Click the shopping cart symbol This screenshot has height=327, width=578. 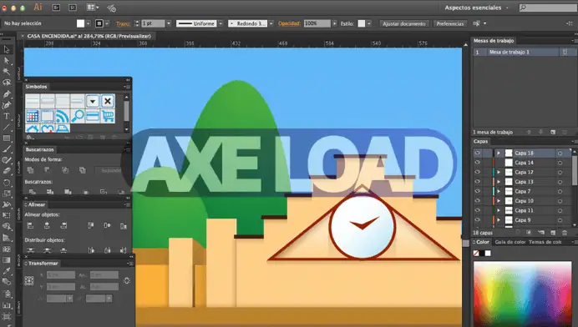coord(108,116)
